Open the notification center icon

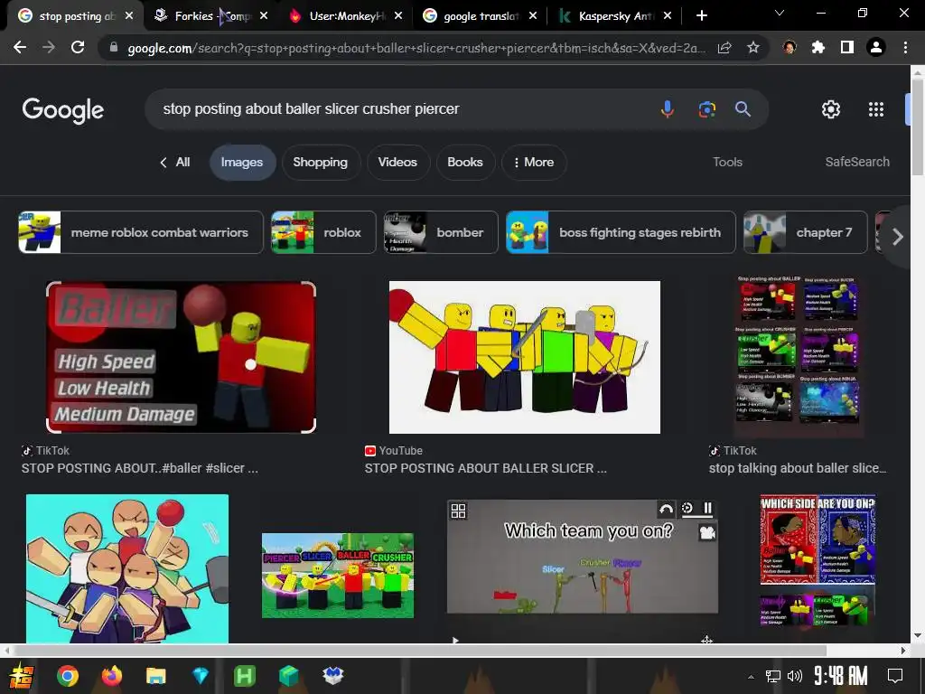pyautogui.click(x=895, y=676)
